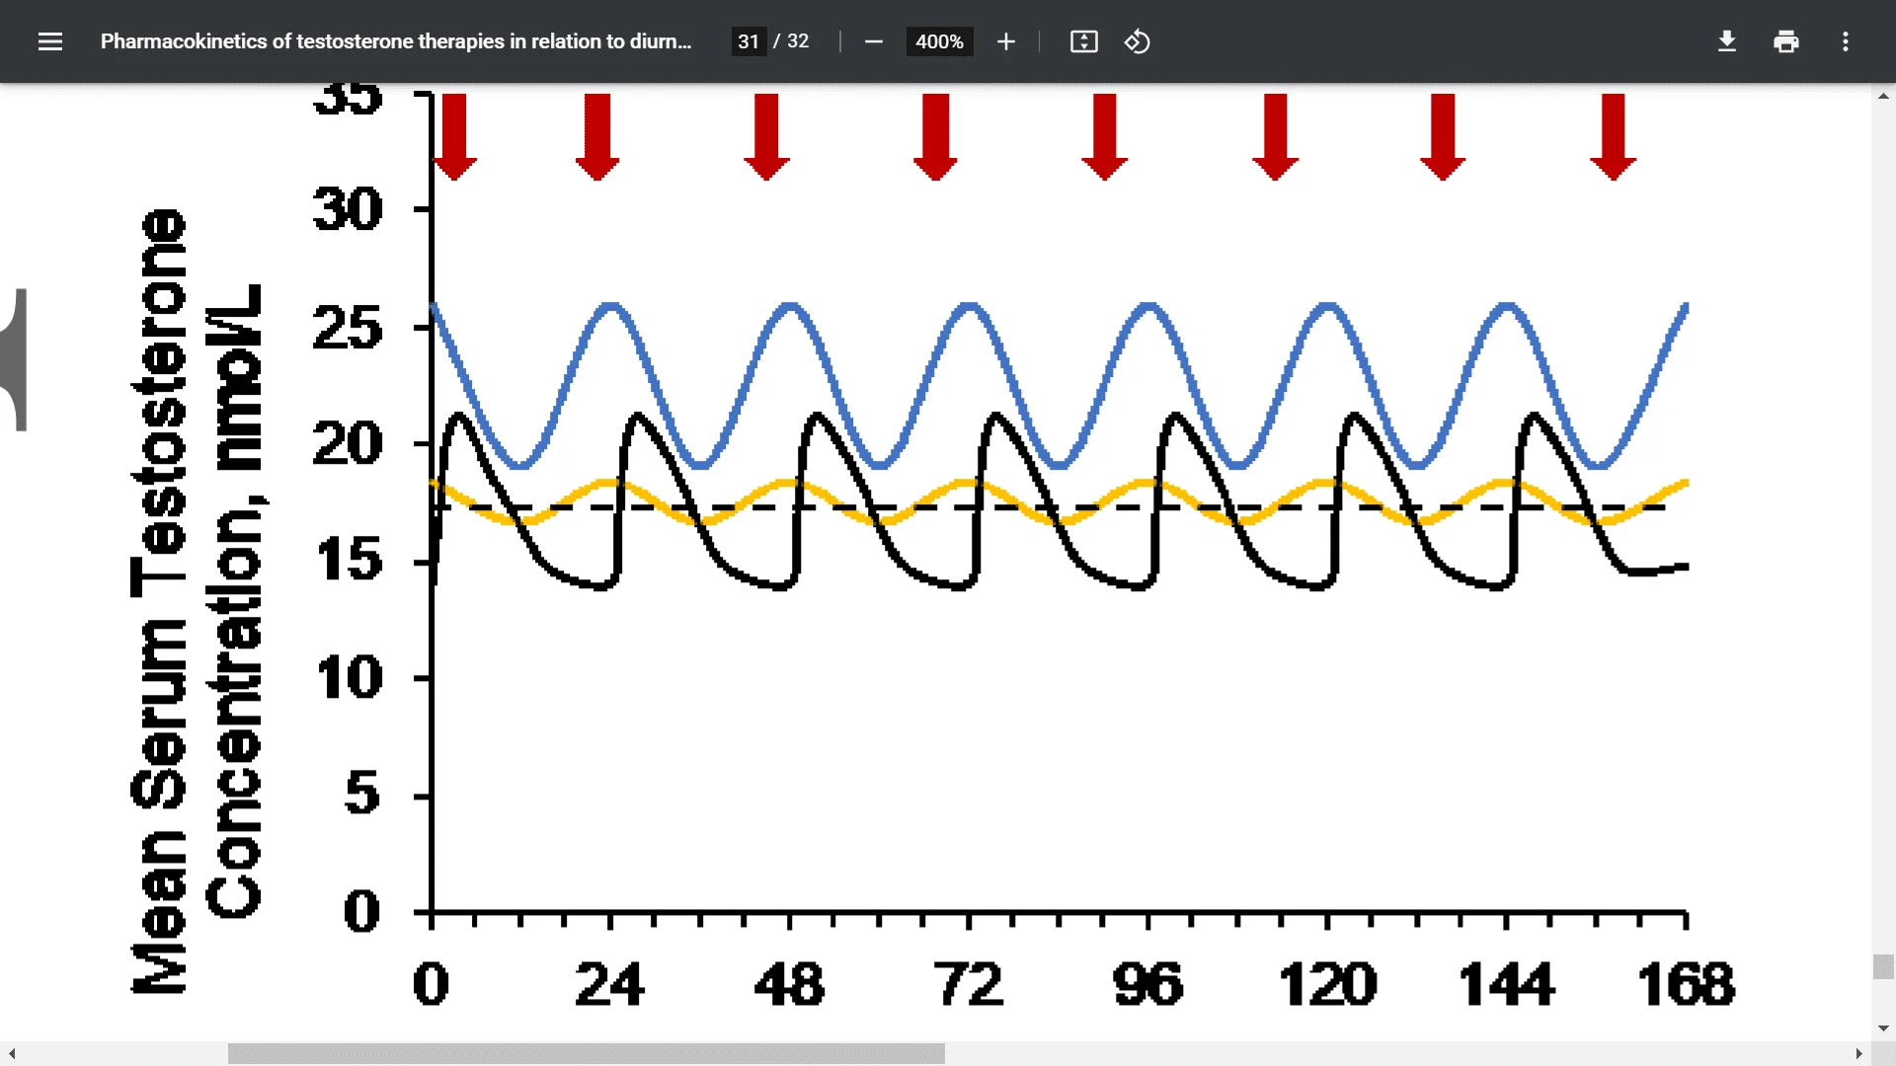
Task: Click the page number input field
Action: (x=749, y=41)
